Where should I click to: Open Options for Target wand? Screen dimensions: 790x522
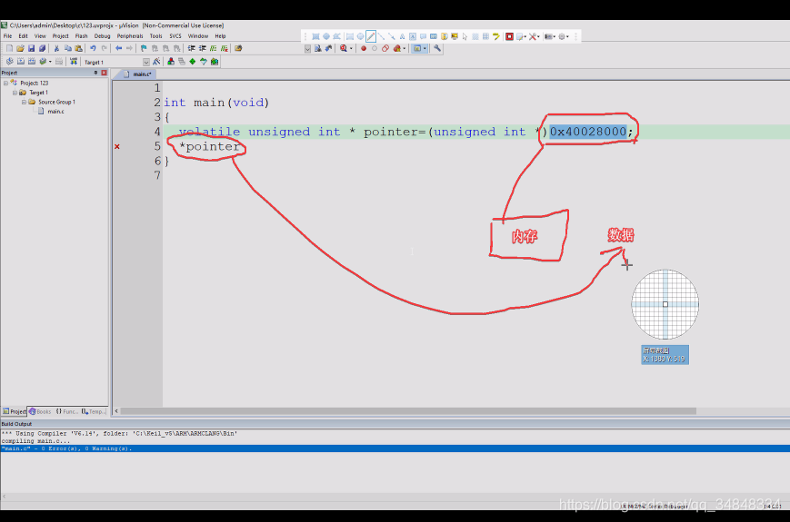(x=156, y=62)
